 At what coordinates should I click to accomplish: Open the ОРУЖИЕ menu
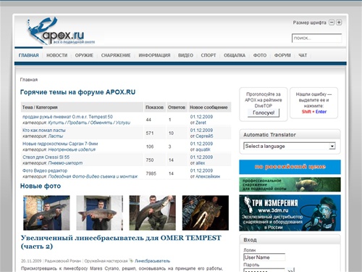click(84, 55)
